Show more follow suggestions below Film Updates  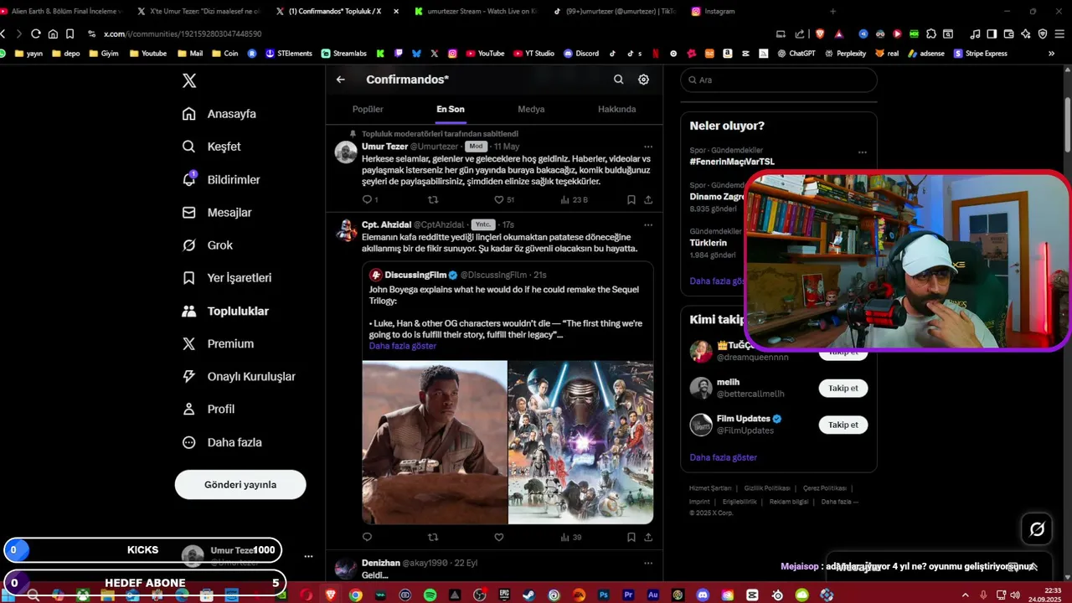(723, 458)
